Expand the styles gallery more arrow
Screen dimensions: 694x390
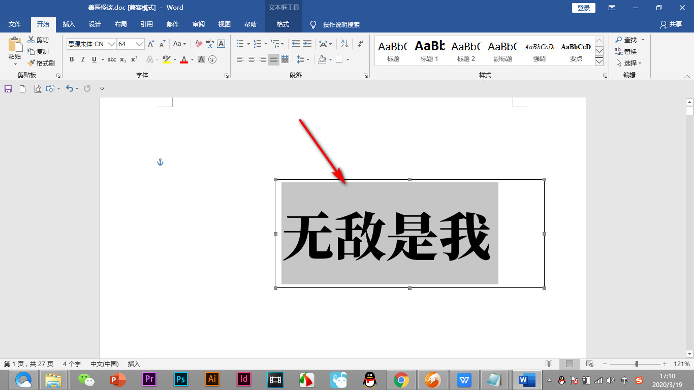click(599, 61)
